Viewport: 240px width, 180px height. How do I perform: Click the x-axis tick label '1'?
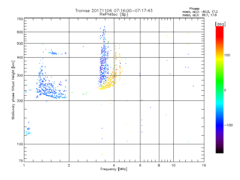(x=24, y=165)
